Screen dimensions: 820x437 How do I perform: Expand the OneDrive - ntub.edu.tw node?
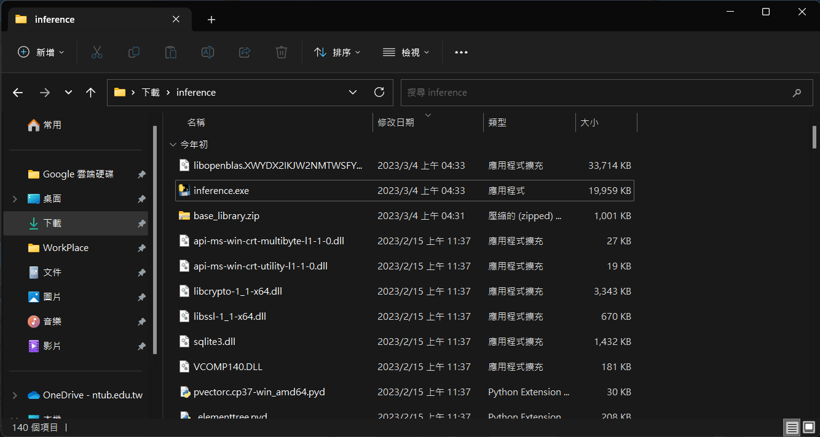click(x=15, y=395)
